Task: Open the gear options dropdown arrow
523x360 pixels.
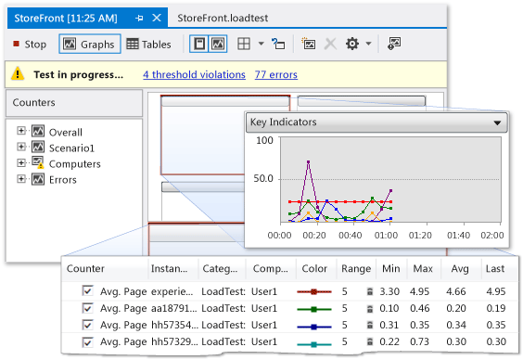Action: 368,44
